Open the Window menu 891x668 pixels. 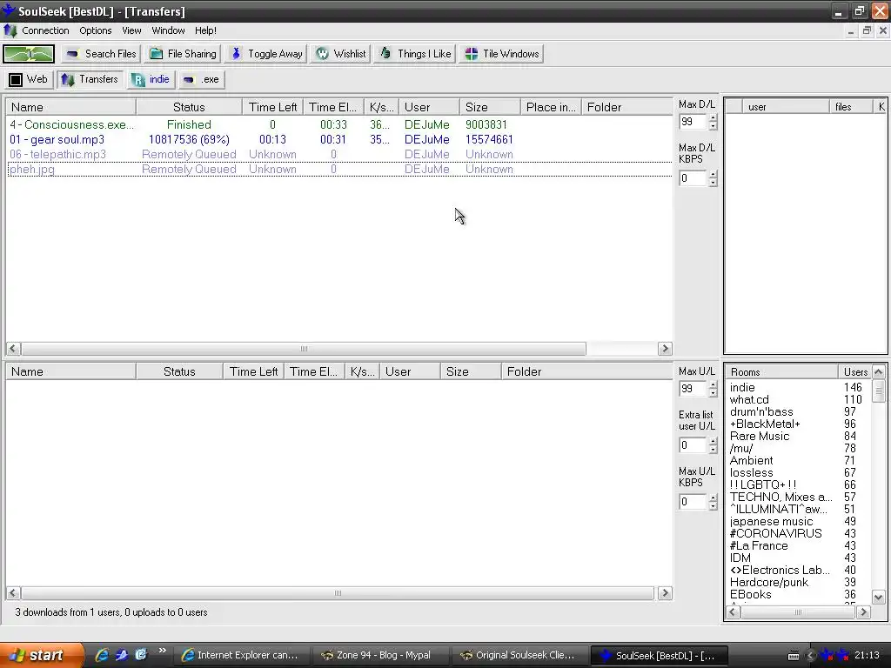[168, 30]
